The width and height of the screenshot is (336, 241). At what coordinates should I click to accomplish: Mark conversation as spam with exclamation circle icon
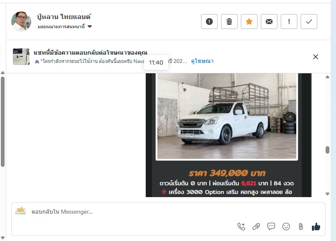click(209, 22)
